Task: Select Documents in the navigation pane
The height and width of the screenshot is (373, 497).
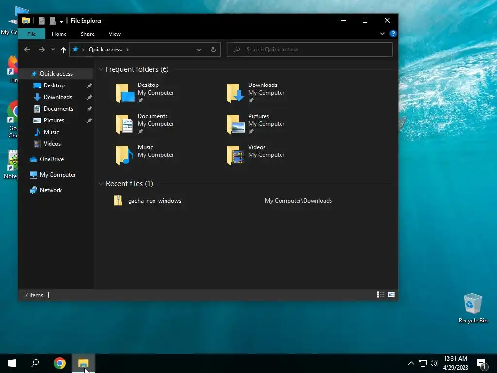Action: pos(58,109)
